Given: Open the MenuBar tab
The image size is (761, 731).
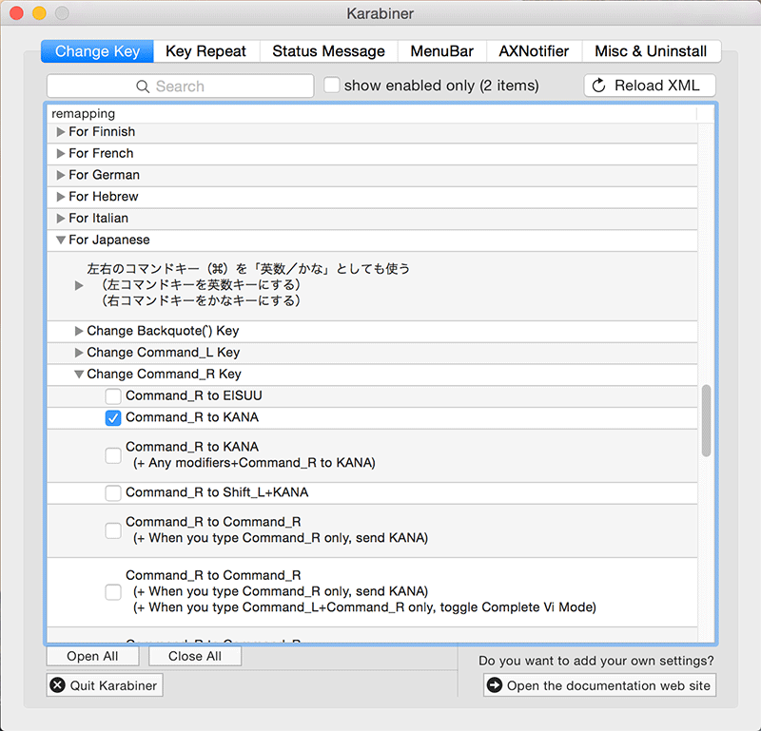Looking at the screenshot, I should tap(441, 51).
